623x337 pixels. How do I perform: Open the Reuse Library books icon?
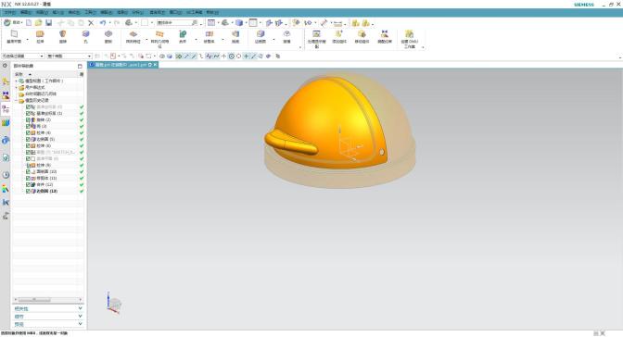click(6, 123)
